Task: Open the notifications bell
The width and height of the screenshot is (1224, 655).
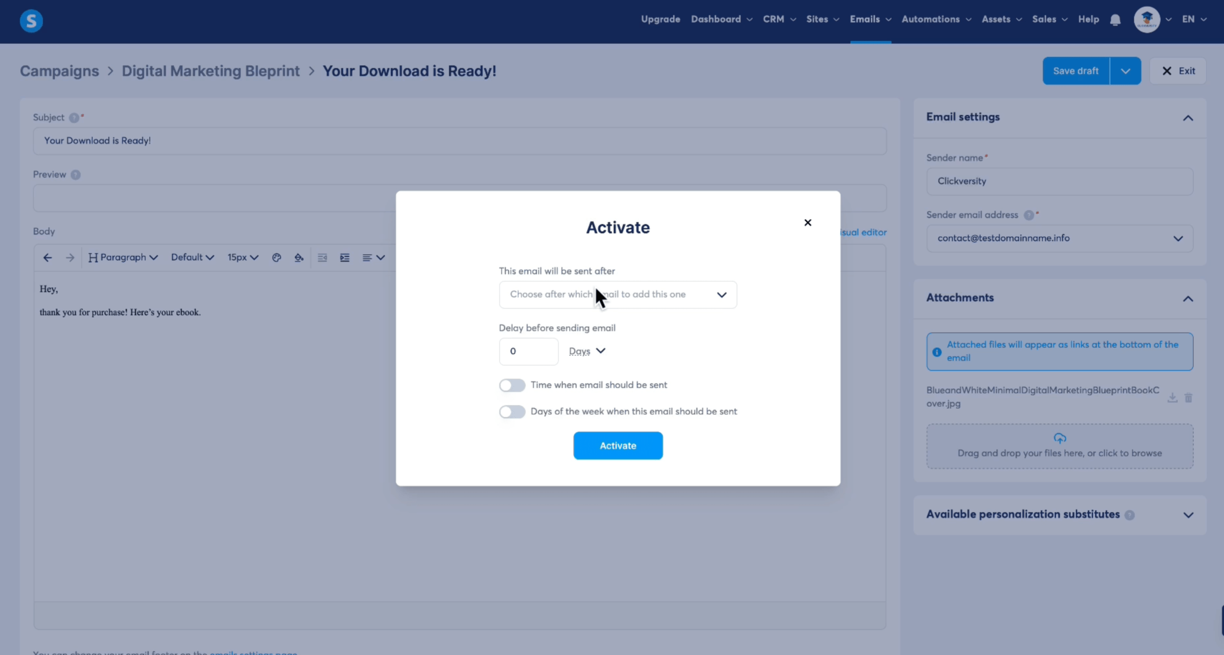Action: point(1115,20)
